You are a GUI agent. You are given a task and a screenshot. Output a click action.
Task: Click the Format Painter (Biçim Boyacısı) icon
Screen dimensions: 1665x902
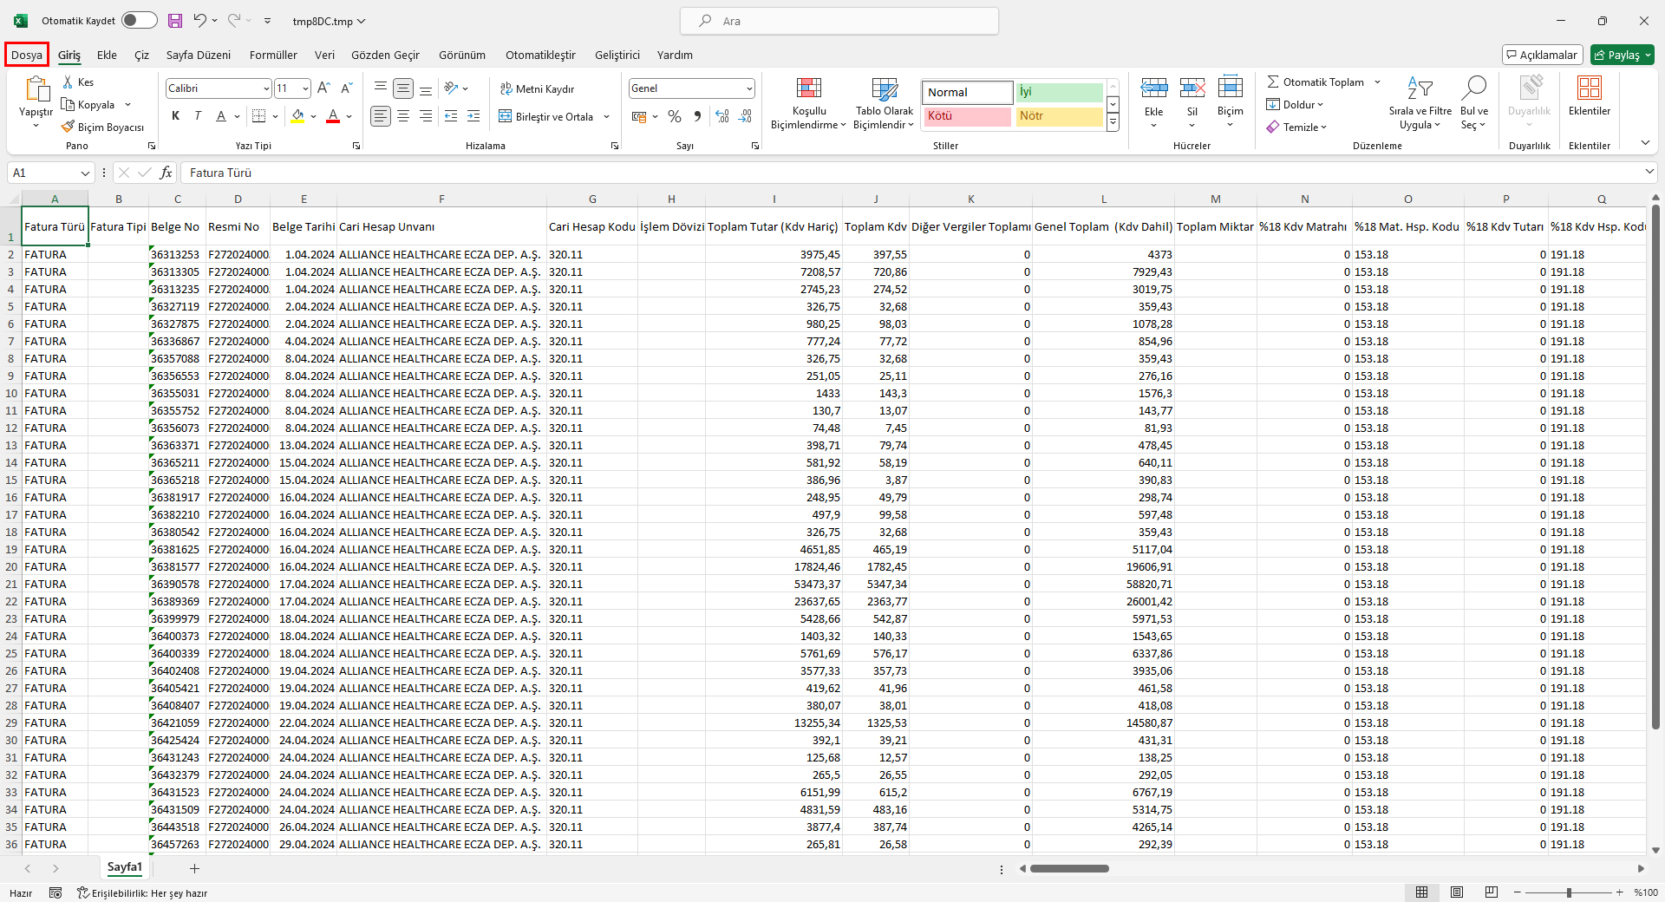click(69, 127)
